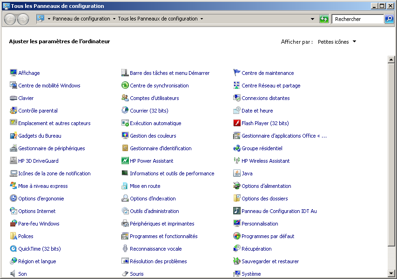Open the Centre de maintenance flag icon
Image resolution: width=397 pixels, height=279 pixels.
(237, 73)
